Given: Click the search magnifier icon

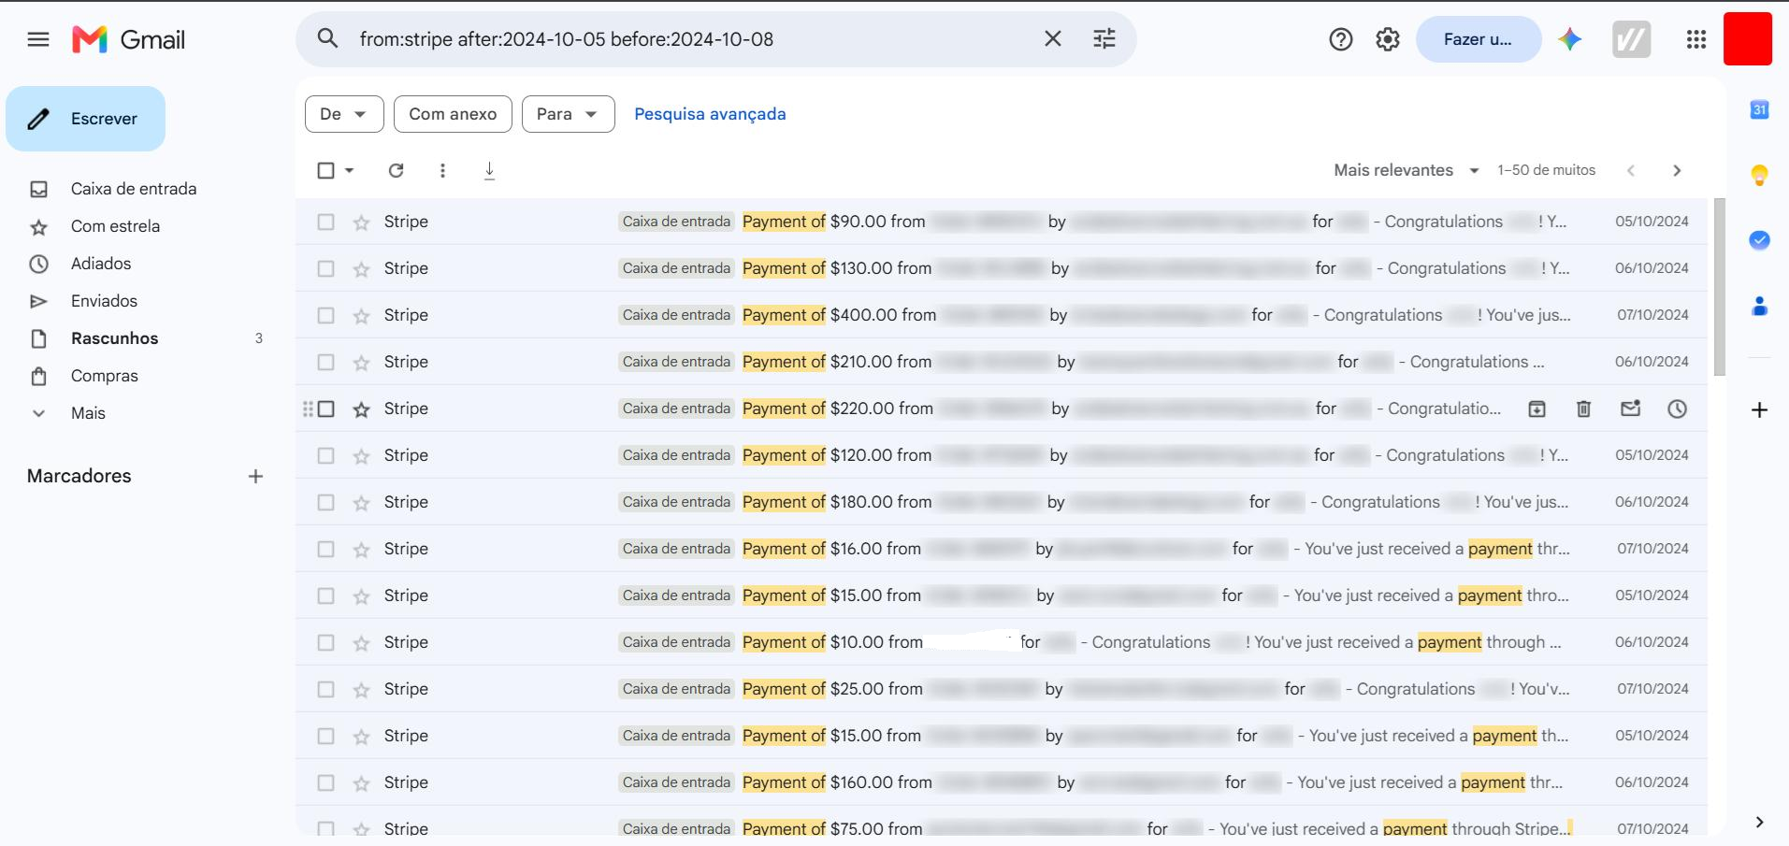Looking at the screenshot, I should pyautogui.click(x=327, y=38).
